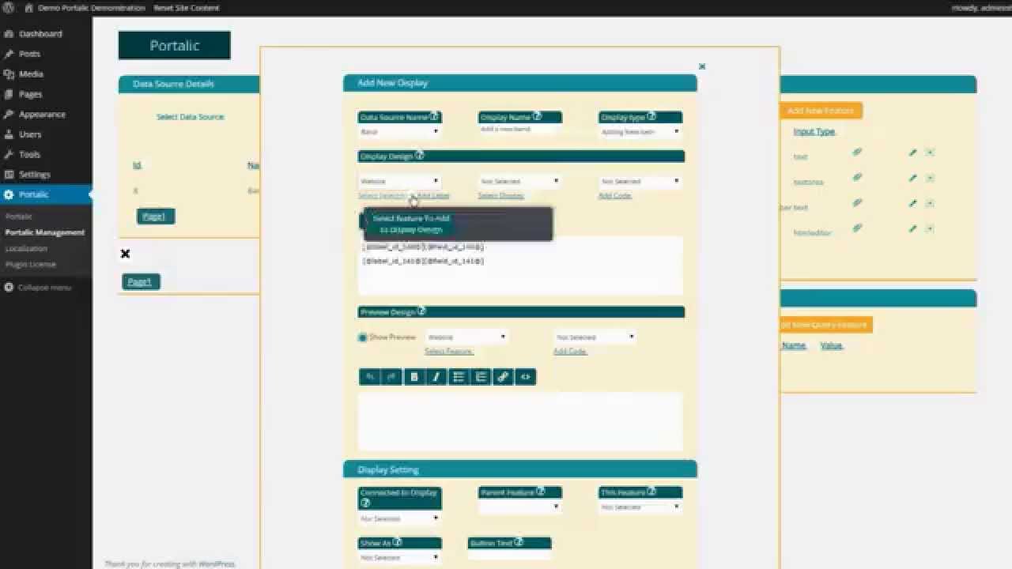Image resolution: width=1012 pixels, height=569 pixels.
Task: Click the Select Display link
Action: [501, 195]
